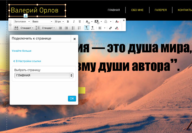192x133 pixels.
Task: Decrease indent using the outdent icon
Action: tap(60, 28)
